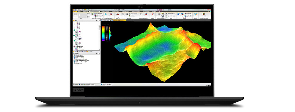Toggle the BT5 checkbox in Input tree
The width and height of the screenshot is (295, 112).
78,25
